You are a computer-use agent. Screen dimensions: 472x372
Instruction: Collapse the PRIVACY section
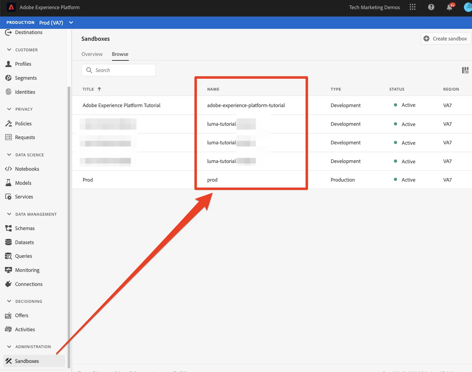click(9, 109)
